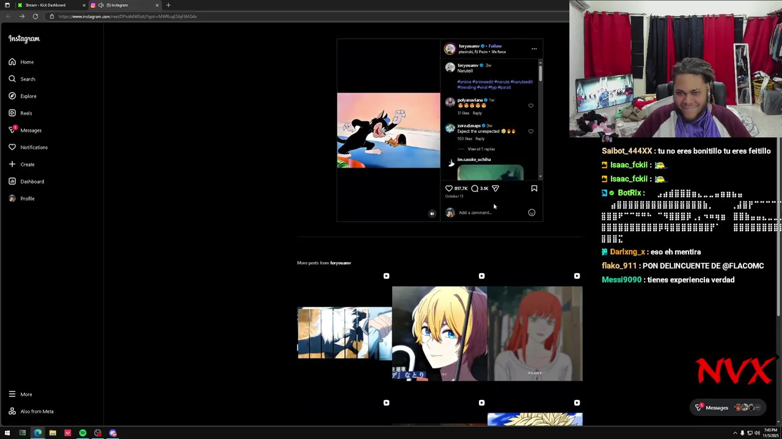
Task: Follow the foryouamv account
Action: click(x=495, y=46)
